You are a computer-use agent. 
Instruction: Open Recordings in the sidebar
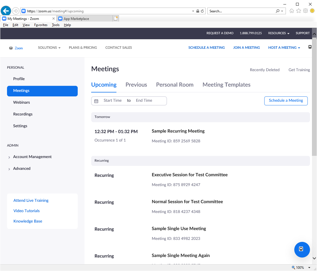coord(23,114)
